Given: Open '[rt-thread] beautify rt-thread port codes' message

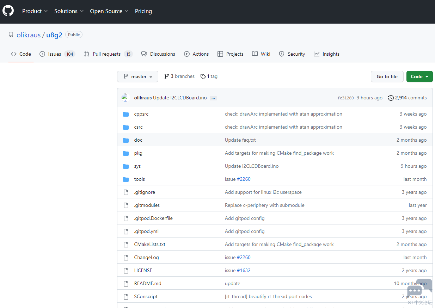Looking at the screenshot, I should tap(268, 296).
